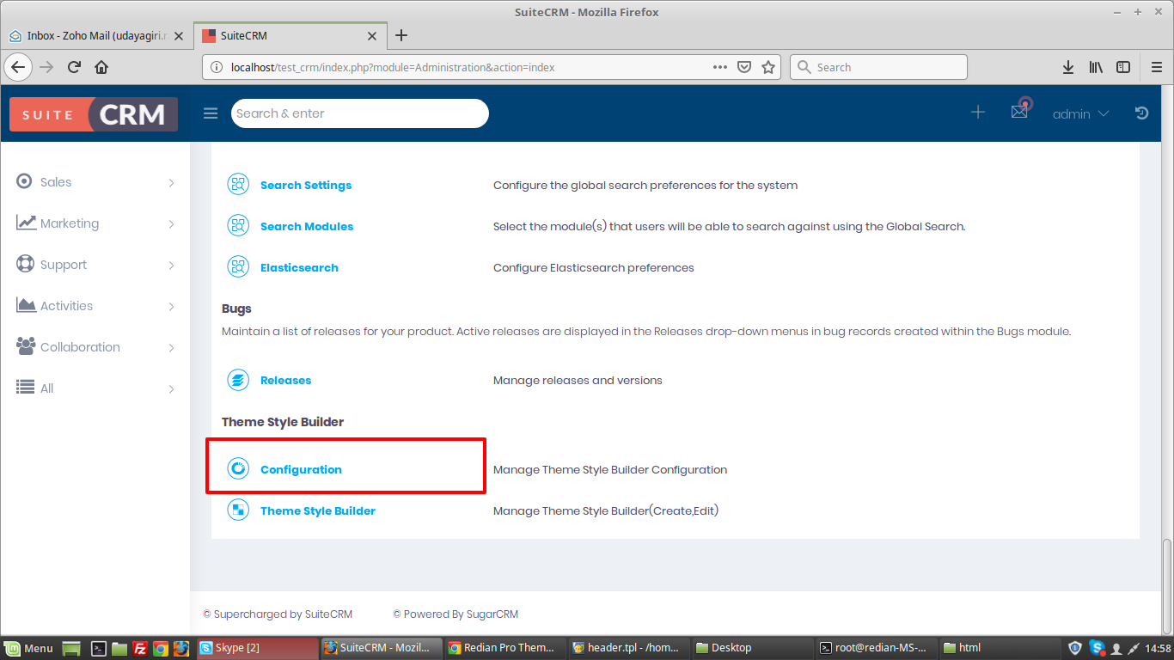This screenshot has height=660, width=1174.
Task: Switch to header.tpl editor window
Action: click(x=629, y=648)
